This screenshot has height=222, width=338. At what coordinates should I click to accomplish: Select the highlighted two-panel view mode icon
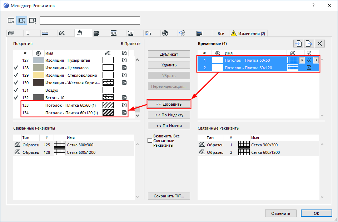[x=22, y=21]
